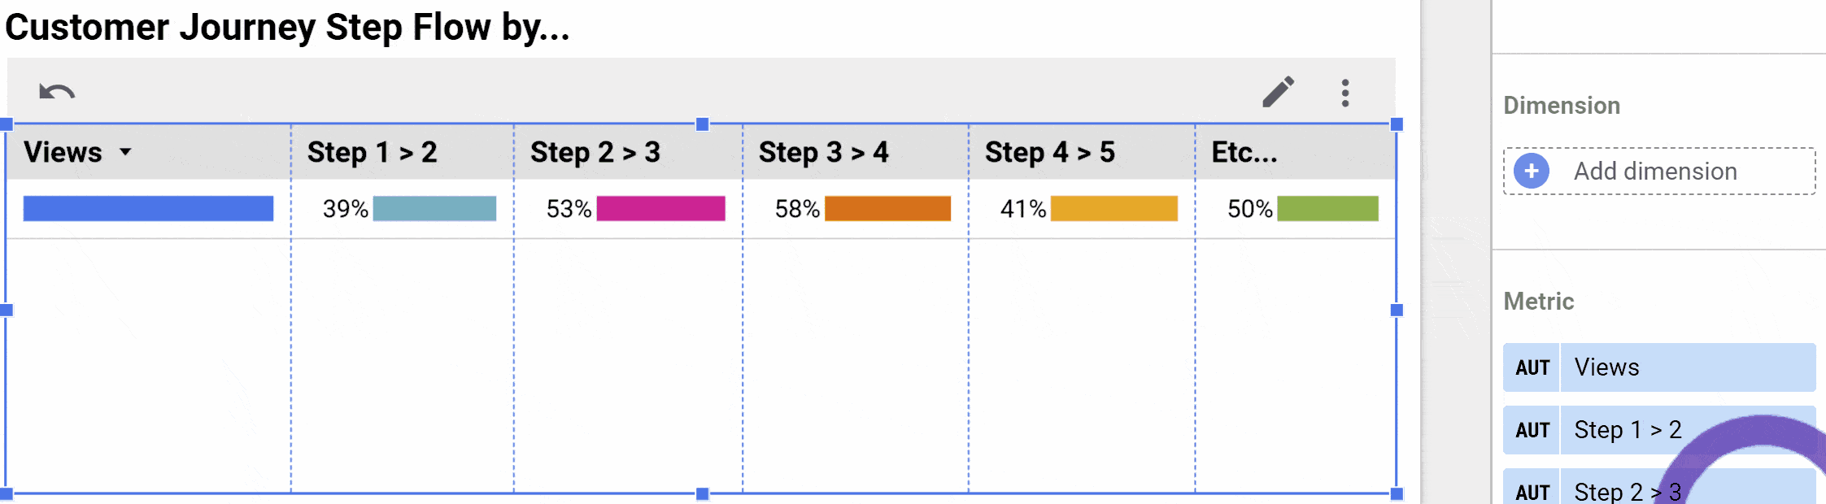Click the pencil edit icon

click(x=1279, y=92)
